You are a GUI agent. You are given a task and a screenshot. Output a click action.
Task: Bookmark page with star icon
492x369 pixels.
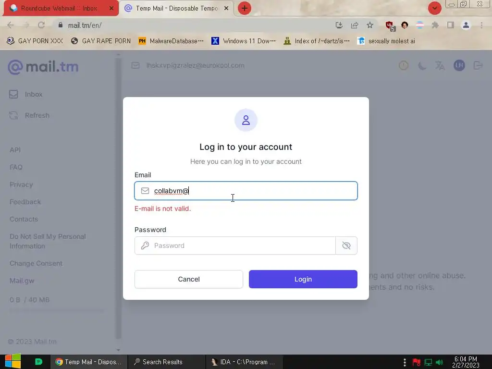[370, 25]
